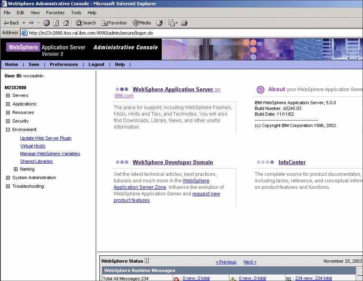Go to the browser Home icon
The height and width of the screenshot is (281, 363).
coord(66,23)
